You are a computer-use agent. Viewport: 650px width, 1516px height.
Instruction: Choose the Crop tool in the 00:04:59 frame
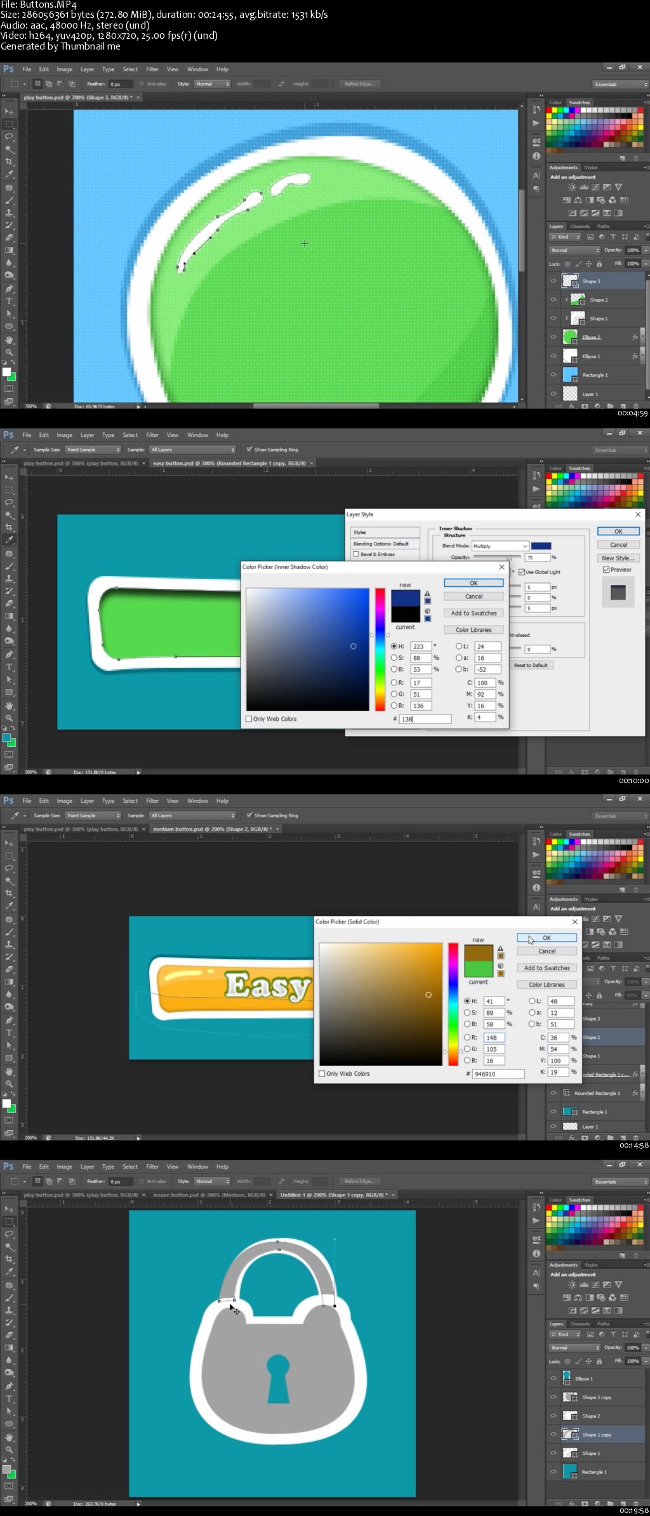pos(10,161)
